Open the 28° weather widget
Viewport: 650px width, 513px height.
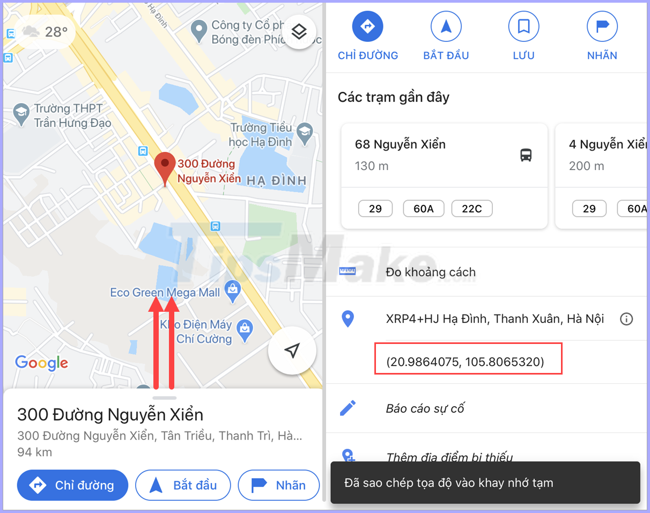pos(45,32)
